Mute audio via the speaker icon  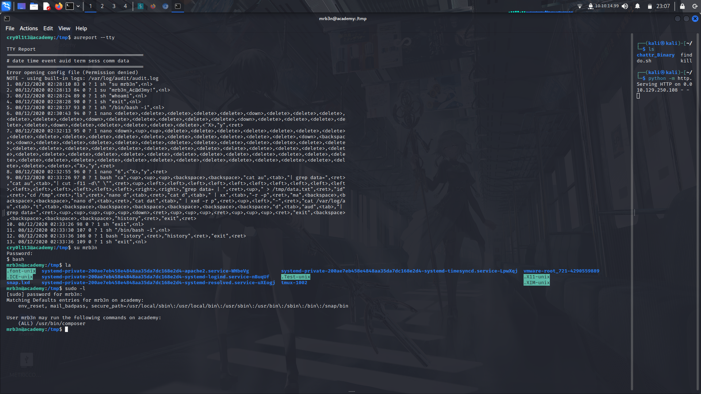point(625,6)
